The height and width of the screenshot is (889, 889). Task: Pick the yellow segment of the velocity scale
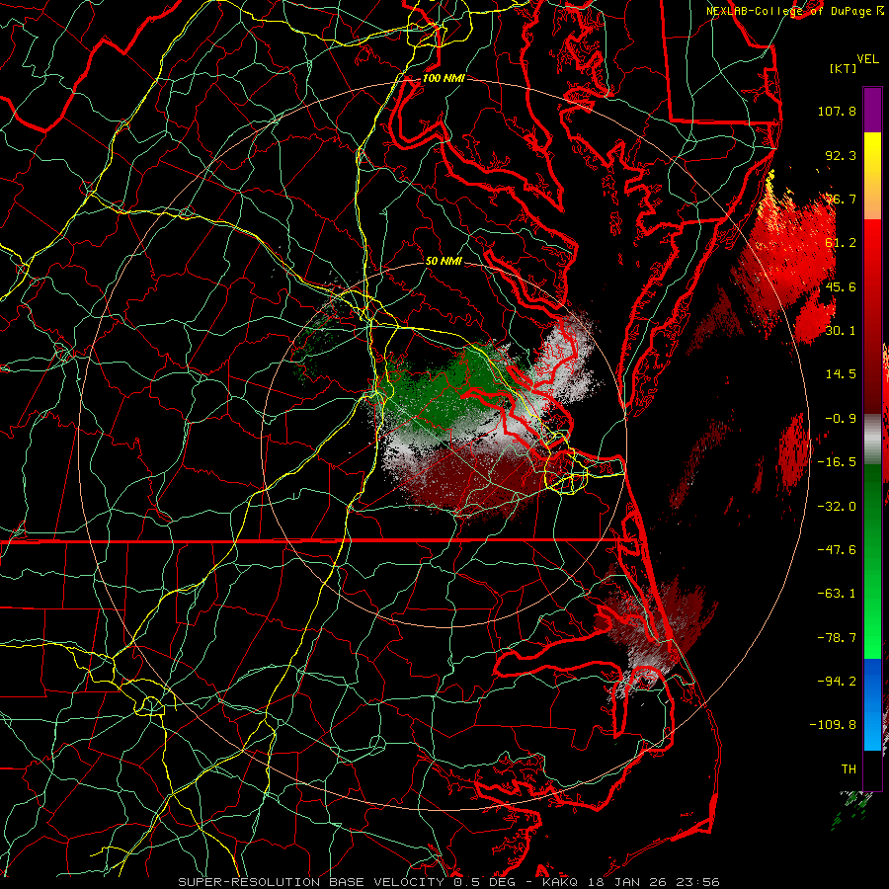click(x=872, y=176)
